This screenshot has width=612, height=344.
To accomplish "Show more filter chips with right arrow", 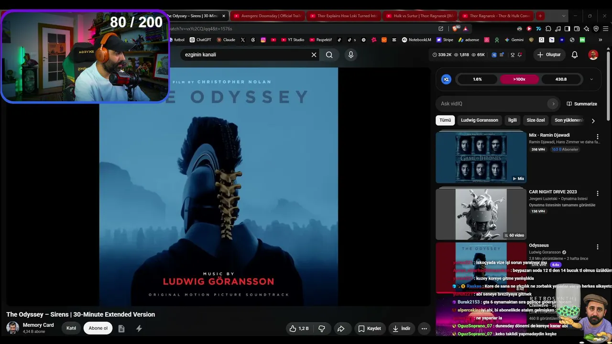I will click(593, 121).
